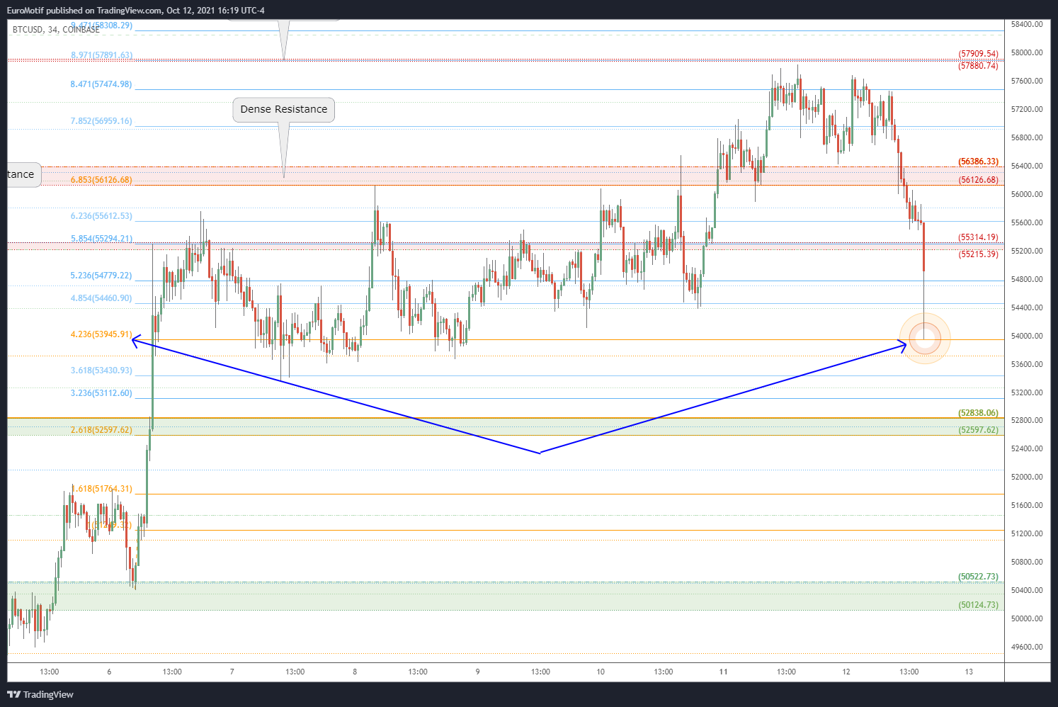Click the orange target circle marker on chart
1058x707 pixels.
tap(925, 338)
